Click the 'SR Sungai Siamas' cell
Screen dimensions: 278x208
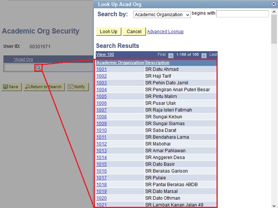pyautogui.click(x=180, y=124)
